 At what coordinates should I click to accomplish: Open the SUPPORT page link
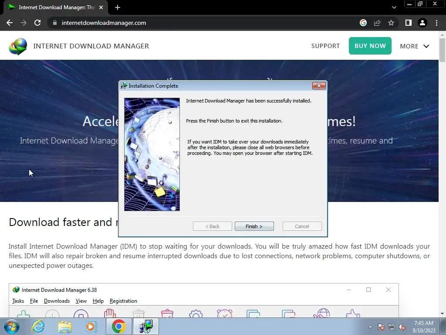tap(325, 46)
